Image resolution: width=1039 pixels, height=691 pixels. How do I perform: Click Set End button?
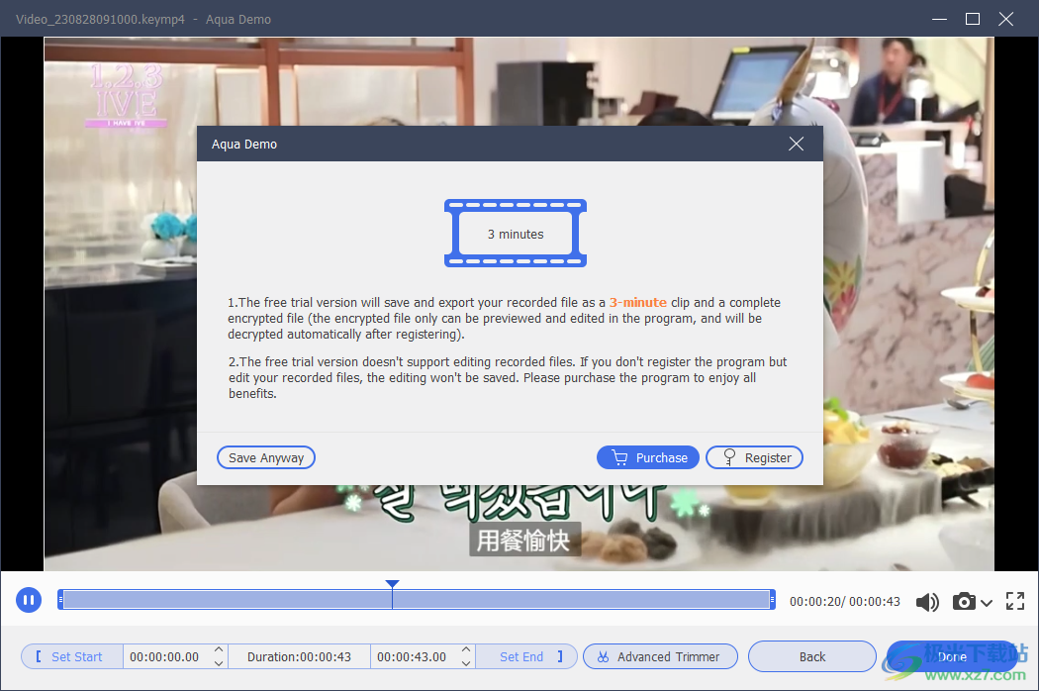pyautogui.click(x=526, y=656)
